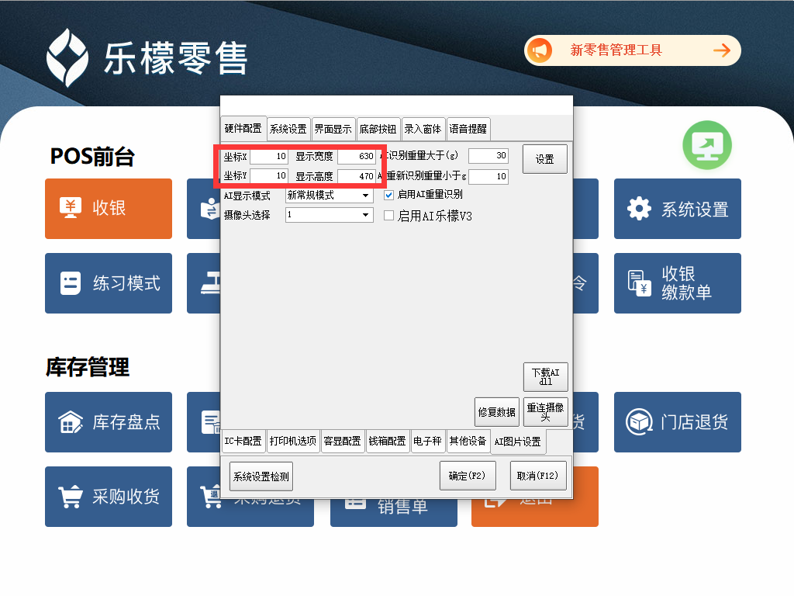Click the 坐标Y input field

(269, 176)
